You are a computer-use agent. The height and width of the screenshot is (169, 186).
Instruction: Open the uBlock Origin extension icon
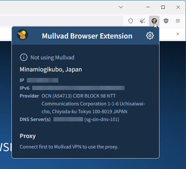[x=166, y=21]
